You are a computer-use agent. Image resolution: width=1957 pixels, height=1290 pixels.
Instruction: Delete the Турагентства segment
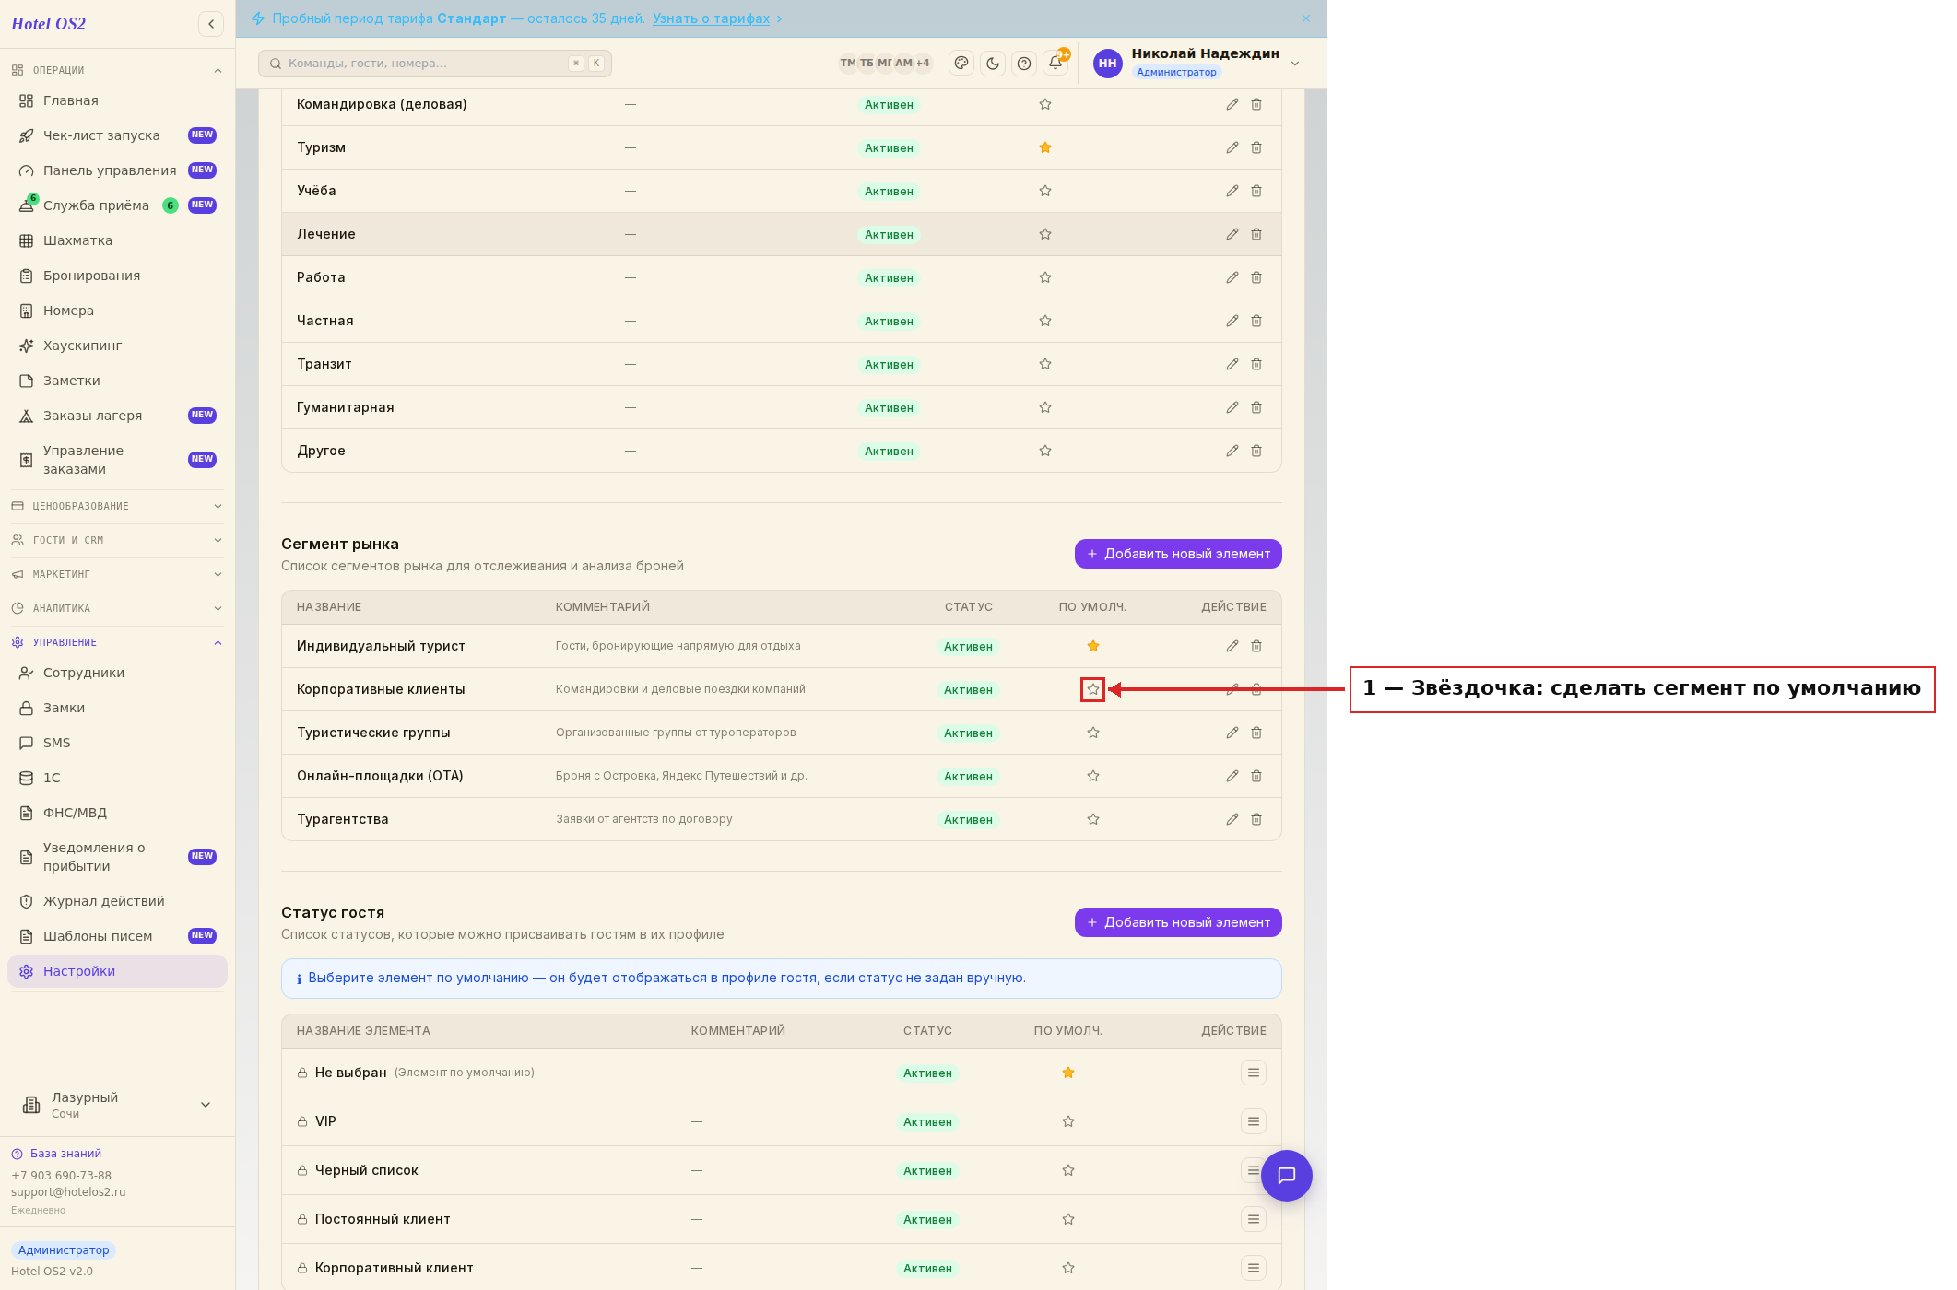(x=1256, y=819)
